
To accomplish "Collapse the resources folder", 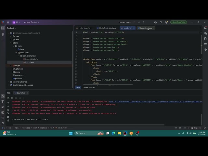I will click(x=16, y=53).
